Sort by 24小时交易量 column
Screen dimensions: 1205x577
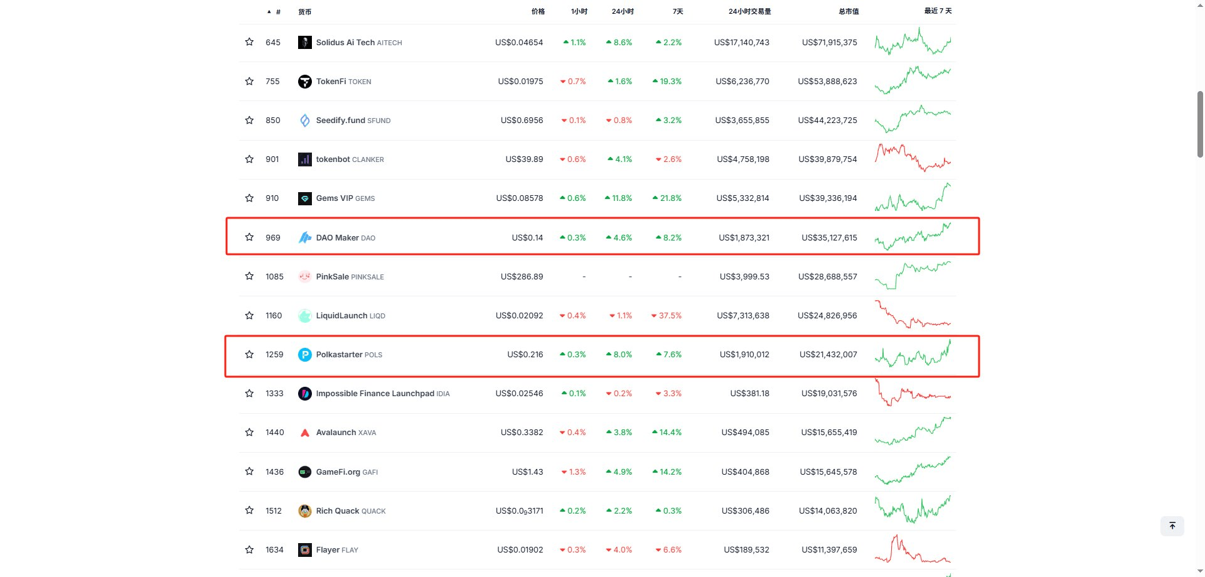[x=750, y=11]
